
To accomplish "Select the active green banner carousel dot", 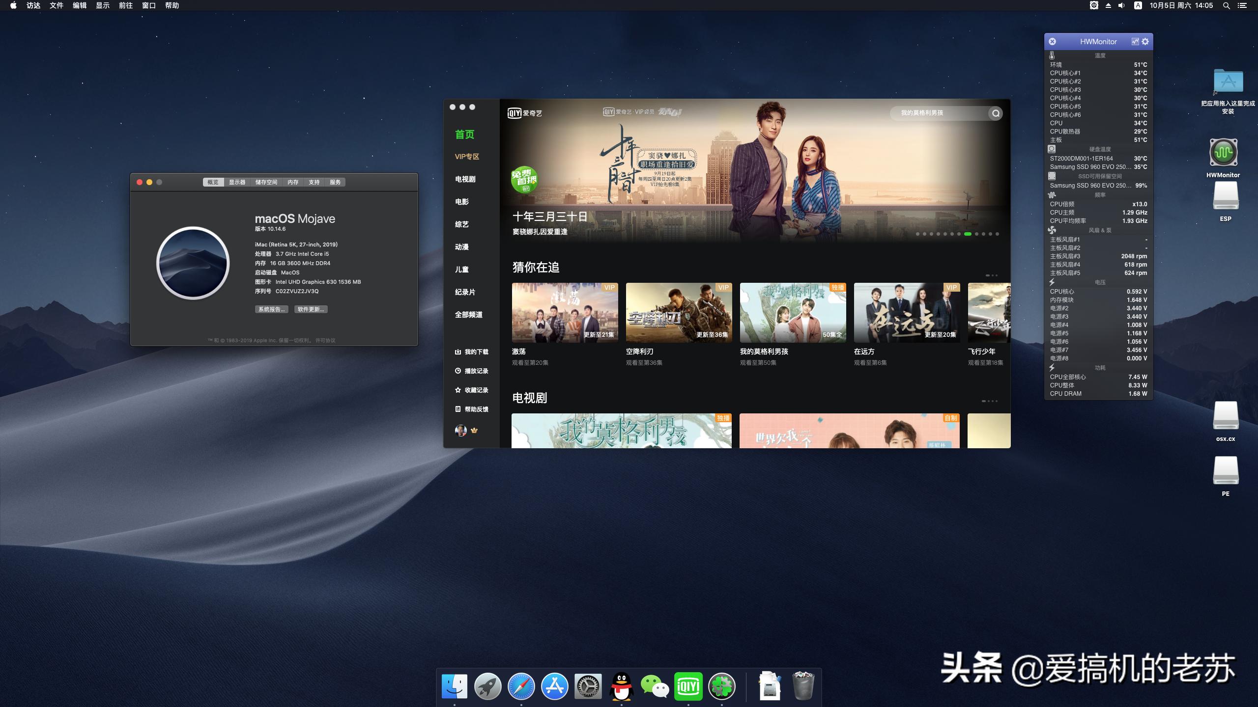I will coord(968,234).
